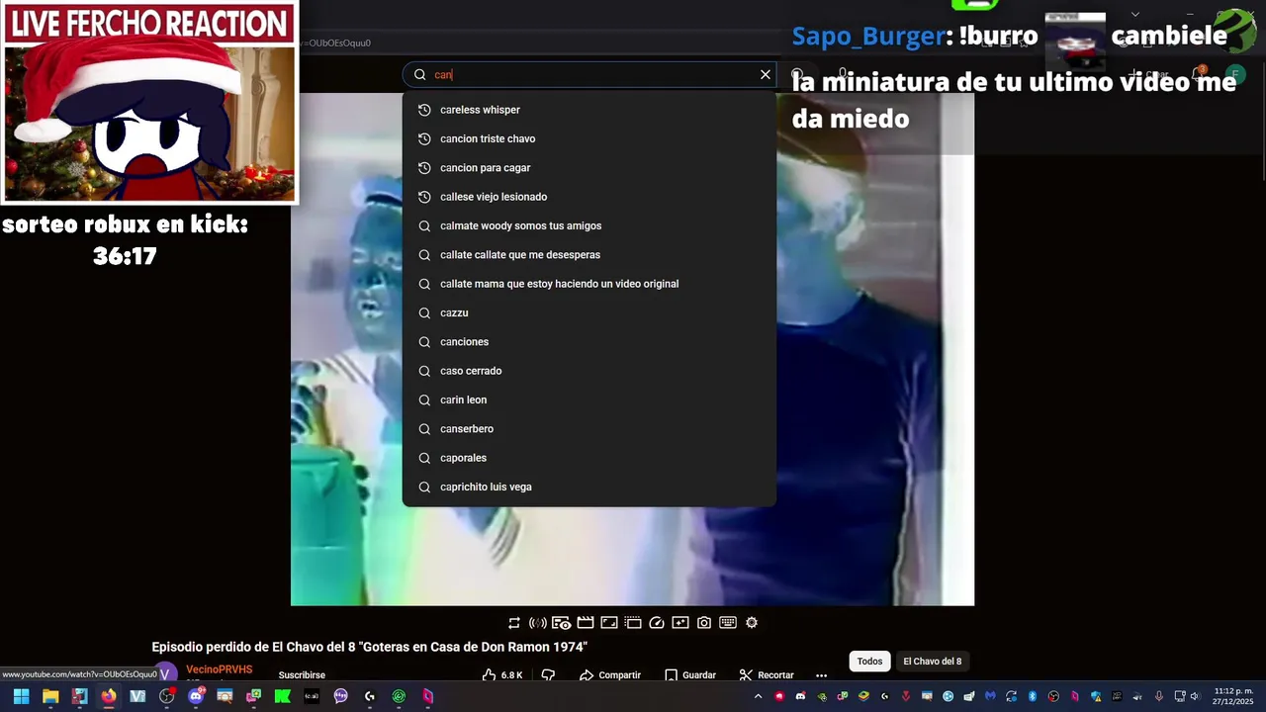Screen dimensions: 1266x712
Task: Click the magnifier icon beside 'cazzu'
Action: (424, 312)
